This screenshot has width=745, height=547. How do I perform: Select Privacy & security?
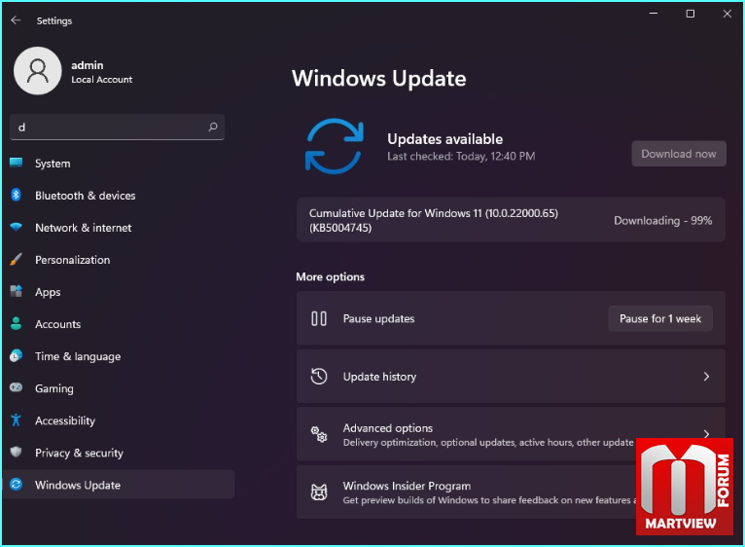point(119,453)
